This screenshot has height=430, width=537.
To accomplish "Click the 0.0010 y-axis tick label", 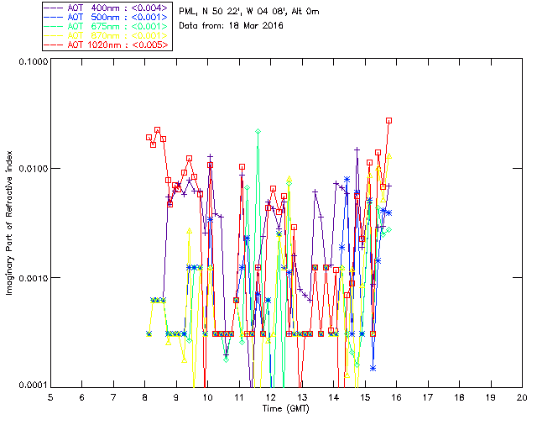I will pyautogui.click(x=33, y=278).
